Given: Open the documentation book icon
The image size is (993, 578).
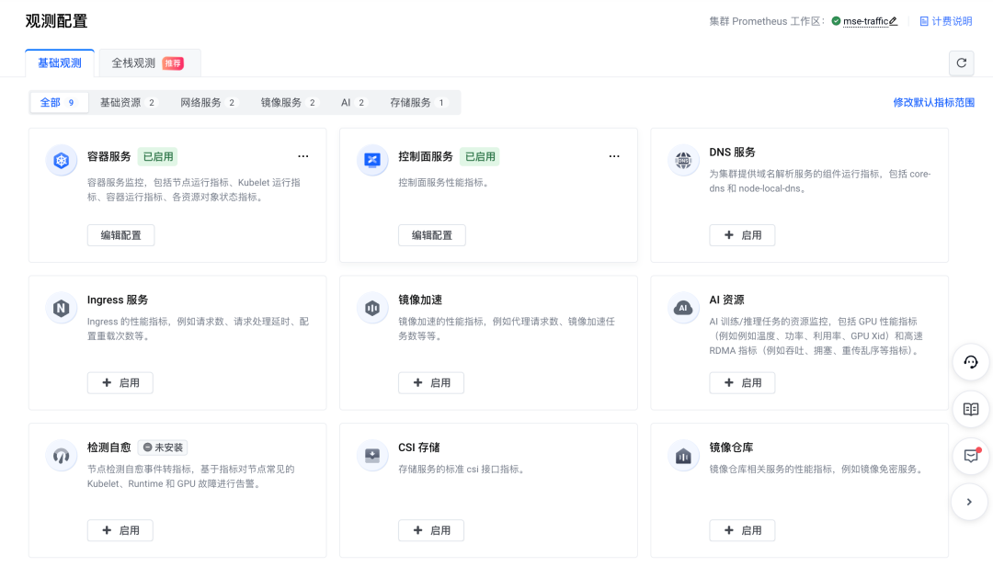Looking at the screenshot, I should [x=970, y=409].
